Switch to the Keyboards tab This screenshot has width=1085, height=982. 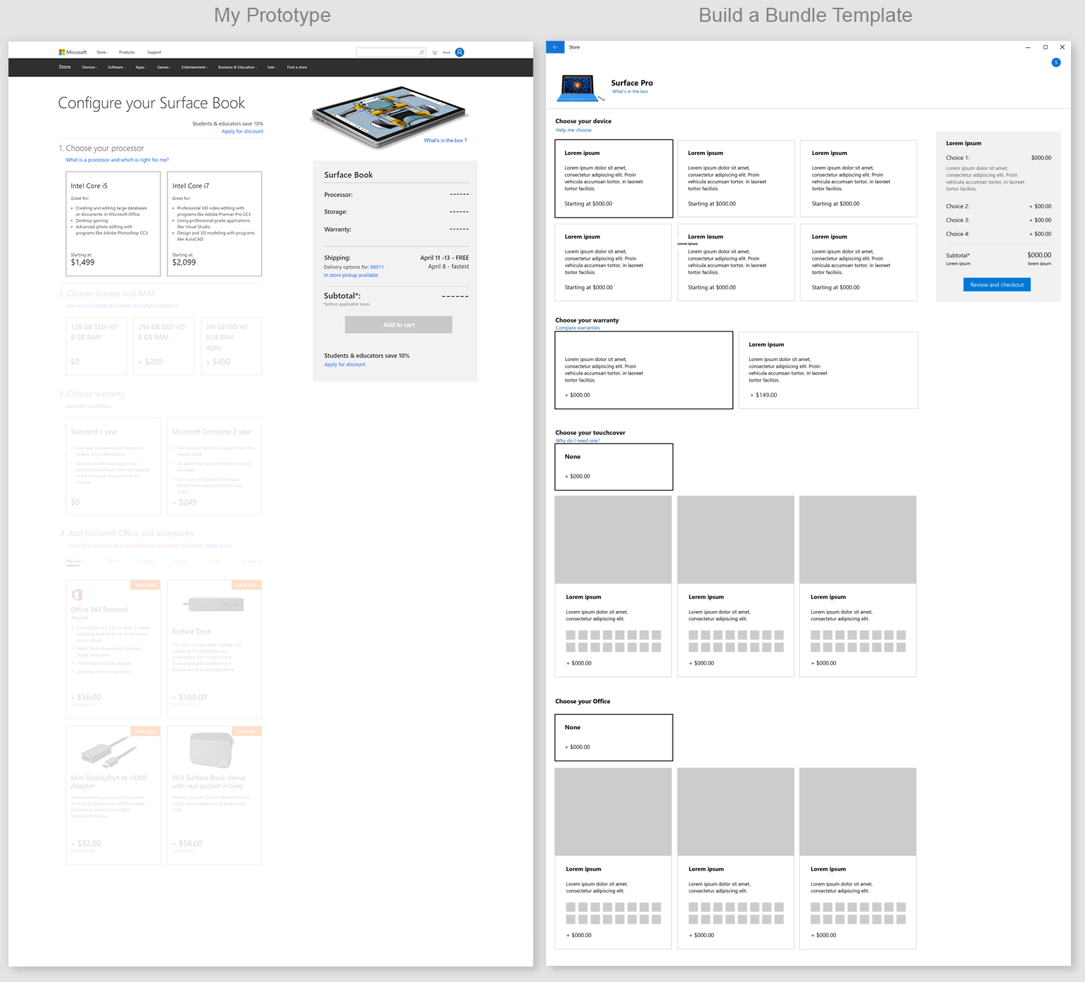point(252,561)
